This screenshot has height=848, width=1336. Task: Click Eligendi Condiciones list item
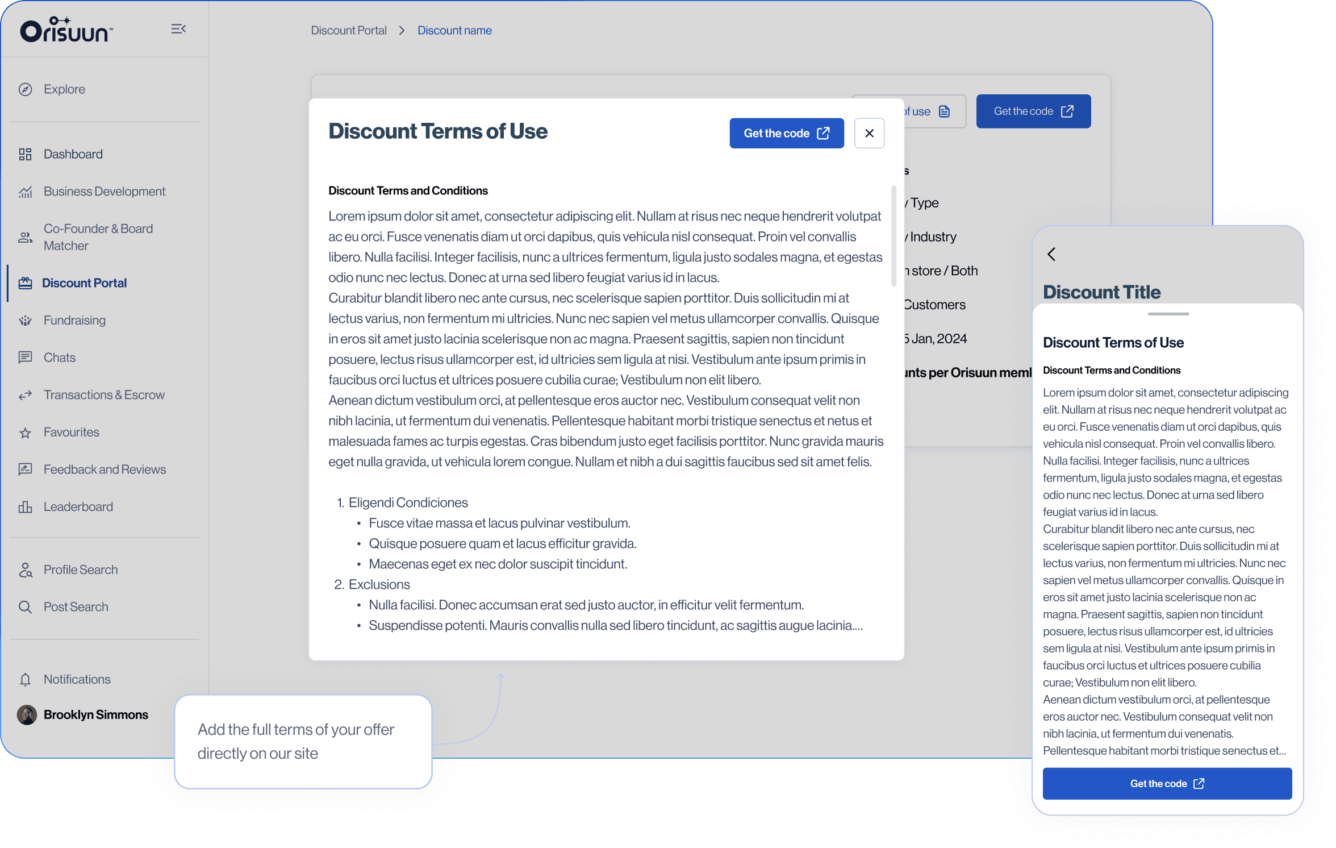click(x=408, y=503)
